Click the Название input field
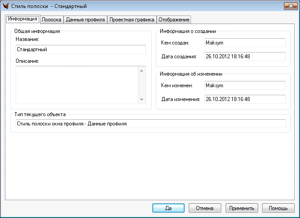This screenshot has width=300, height=218. [80, 49]
